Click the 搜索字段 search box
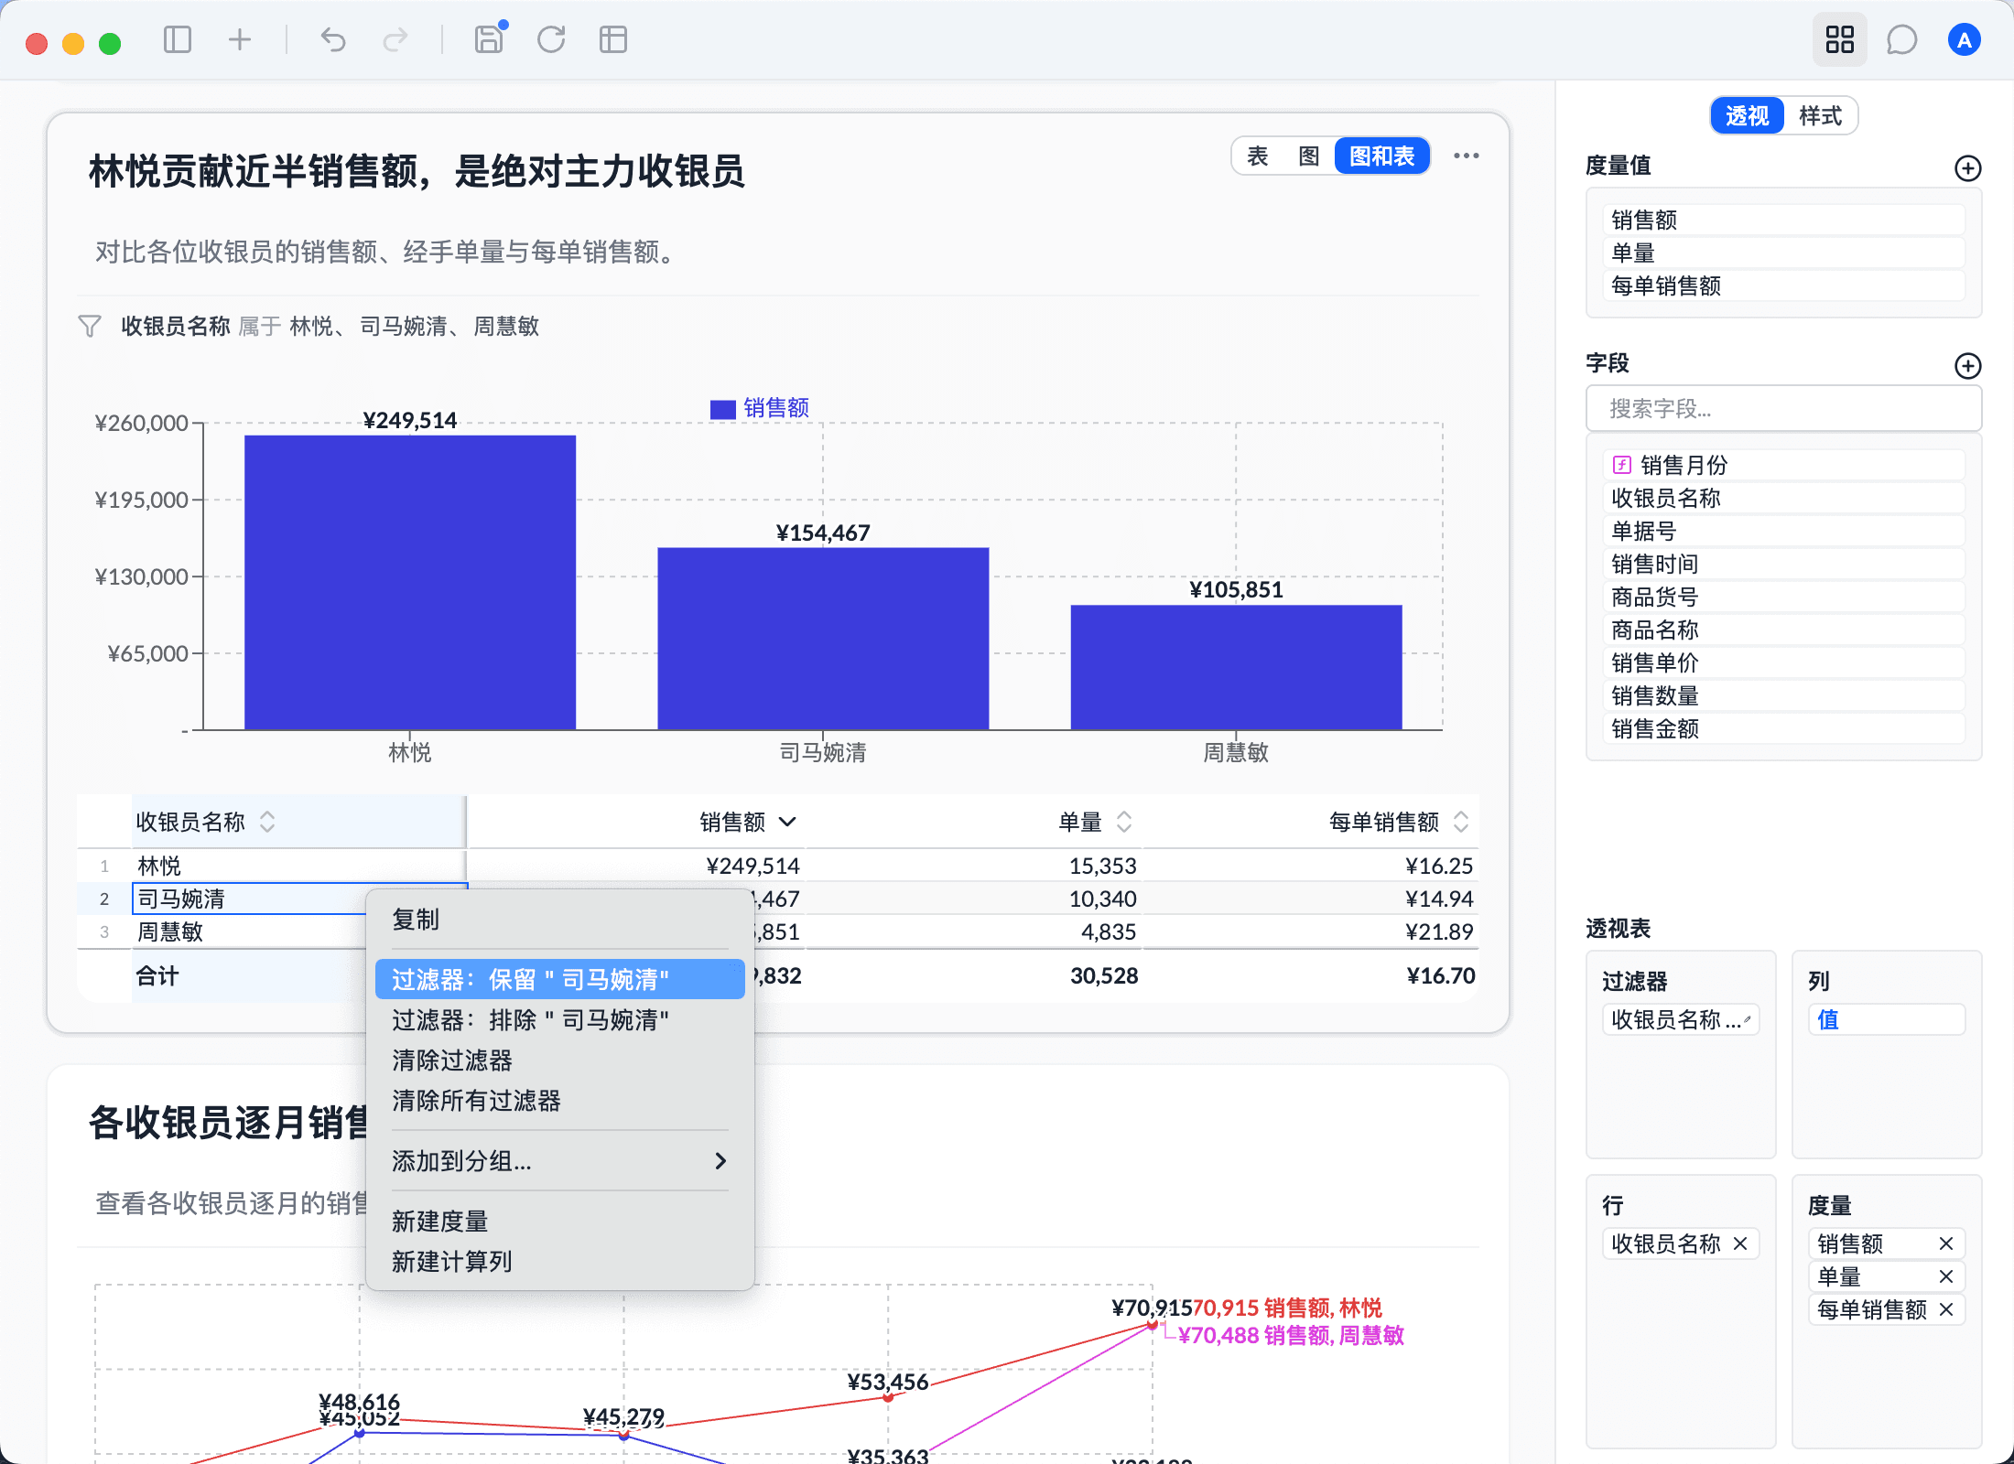This screenshot has width=2014, height=1464. [1783, 408]
